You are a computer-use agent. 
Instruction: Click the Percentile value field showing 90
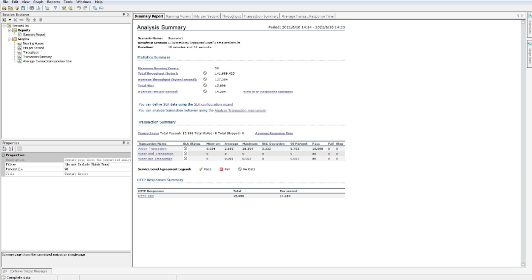click(x=98, y=169)
